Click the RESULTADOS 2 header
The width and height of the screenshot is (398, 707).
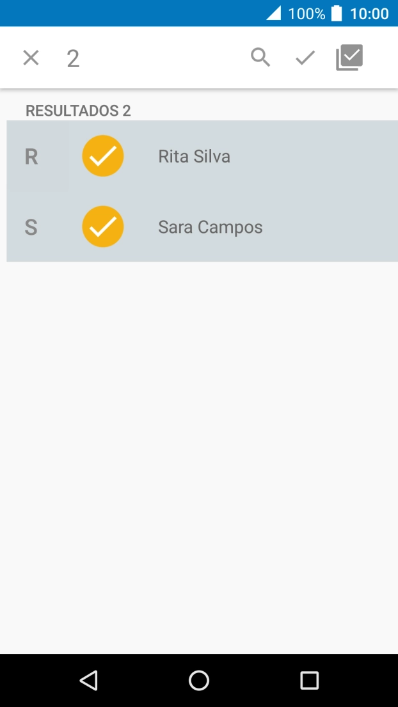tap(77, 110)
